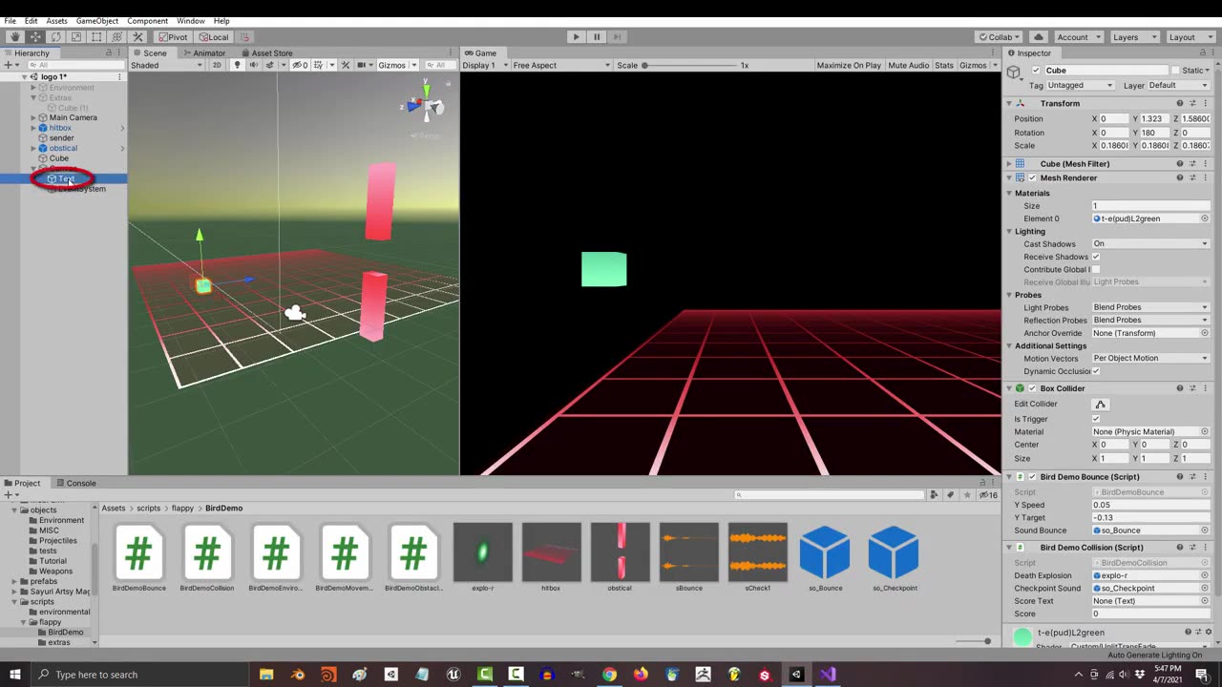Open the Transform component help icon
Viewport: 1222px width, 687px height.
(1180, 103)
